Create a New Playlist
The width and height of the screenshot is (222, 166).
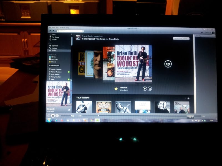54,66
